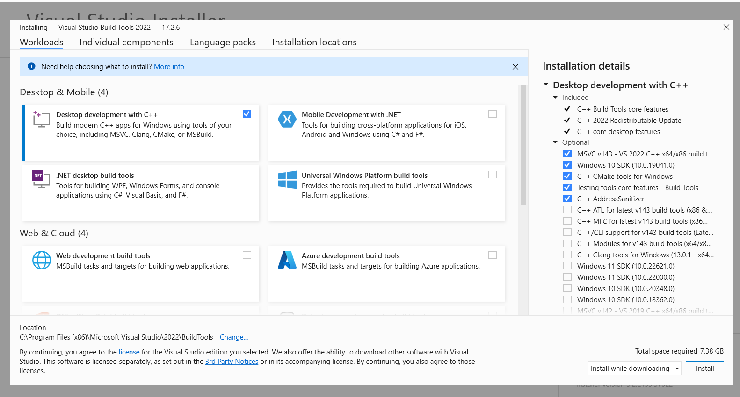Click the Change... location link
This screenshot has width=740, height=397.
point(234,337)
